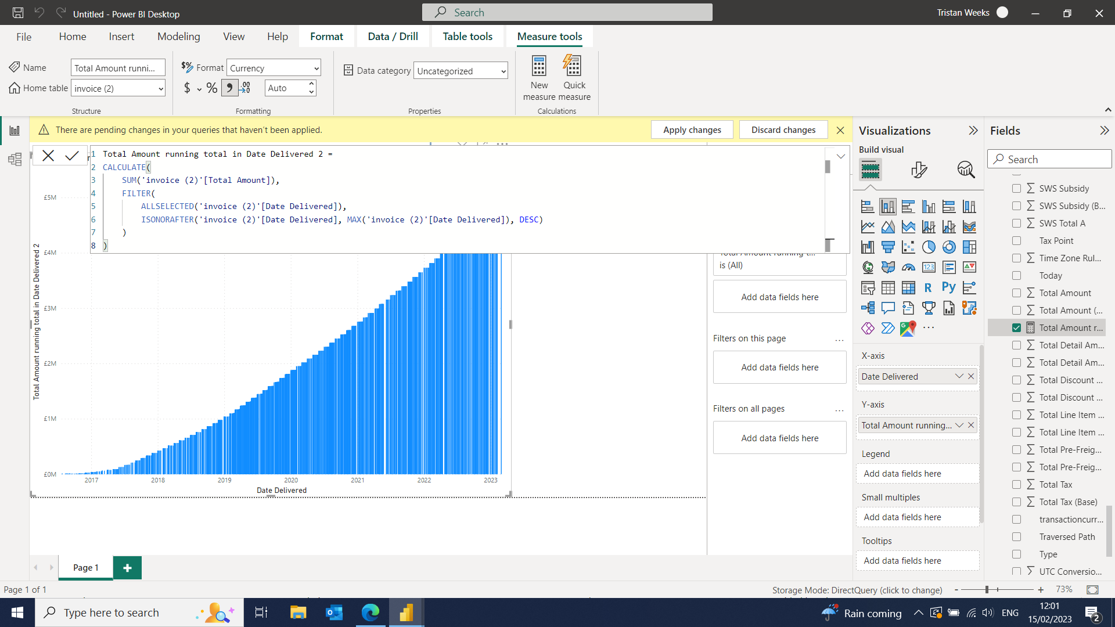The width and height of the screenshot is (1115, 627).
Task: Tick the Type field checkbox
Action: coord(1016,554)
